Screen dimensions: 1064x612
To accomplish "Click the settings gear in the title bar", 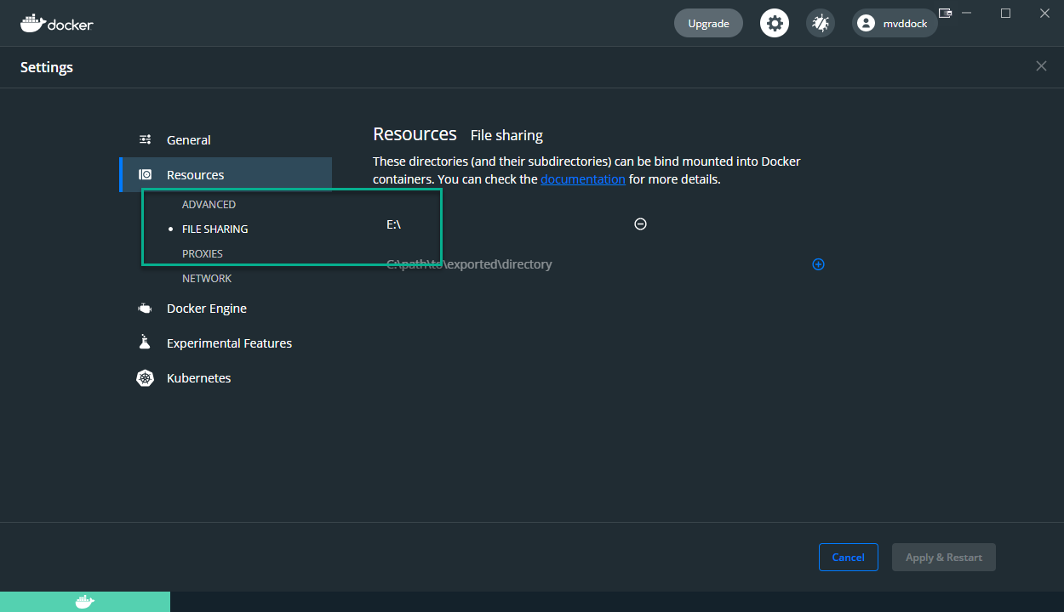I will coord(774,23).
